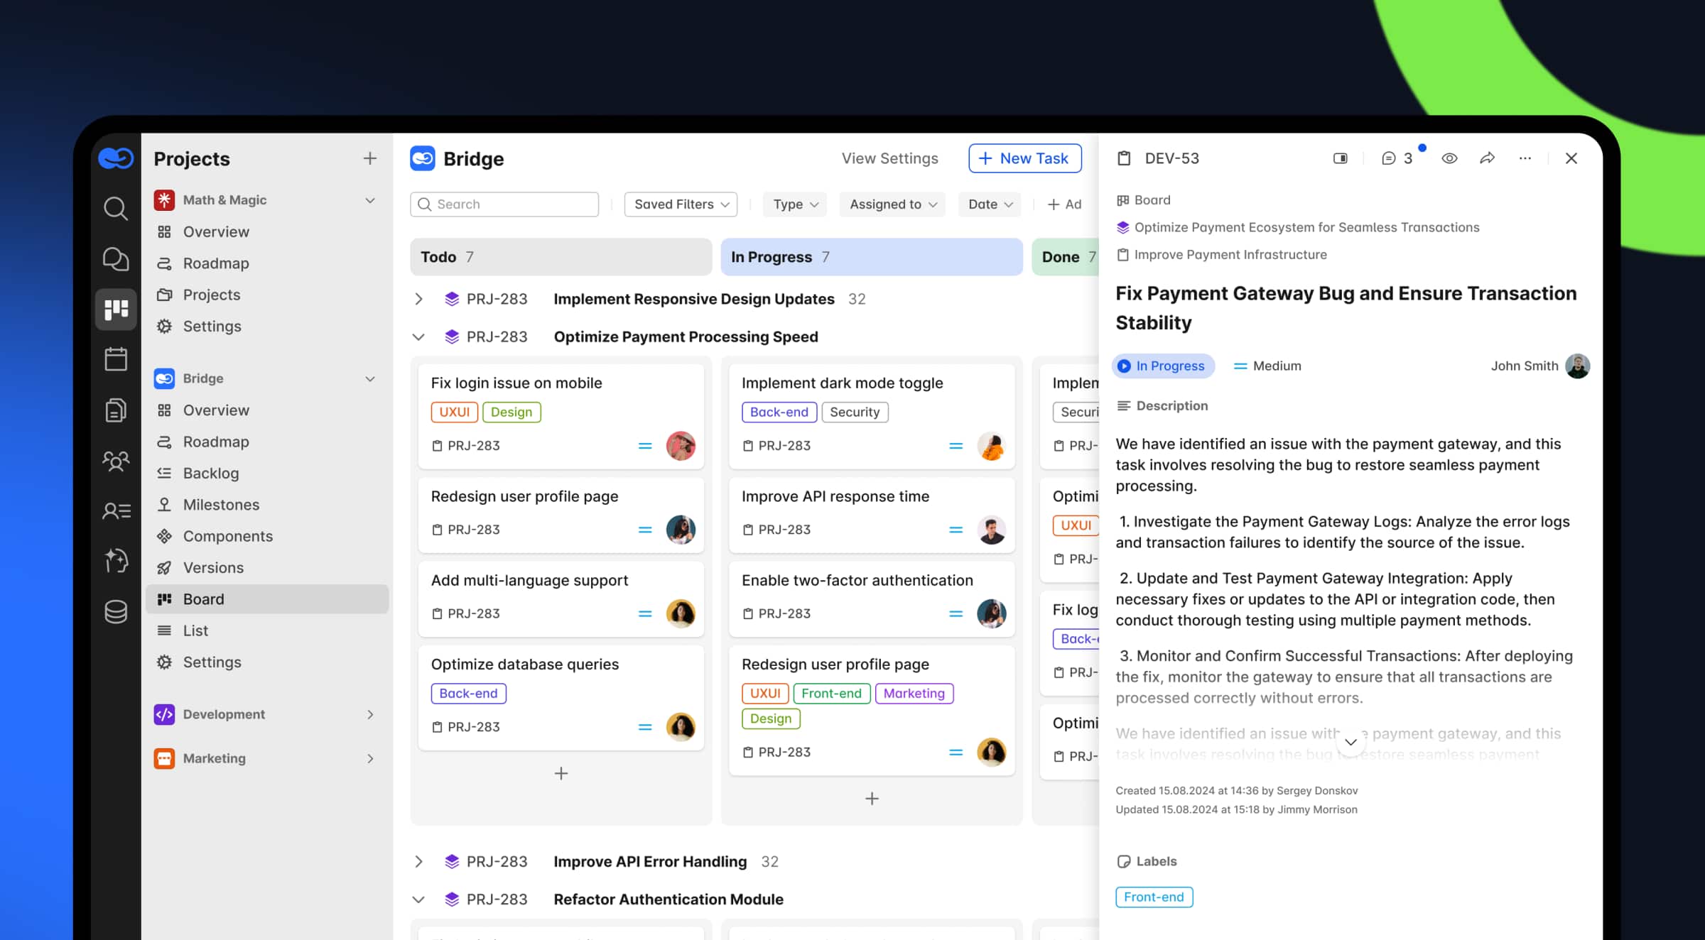Viewport: 1705px width, 940px height.
Task: Toggle side panel layout icon
Action: (x=1340, y=158)
